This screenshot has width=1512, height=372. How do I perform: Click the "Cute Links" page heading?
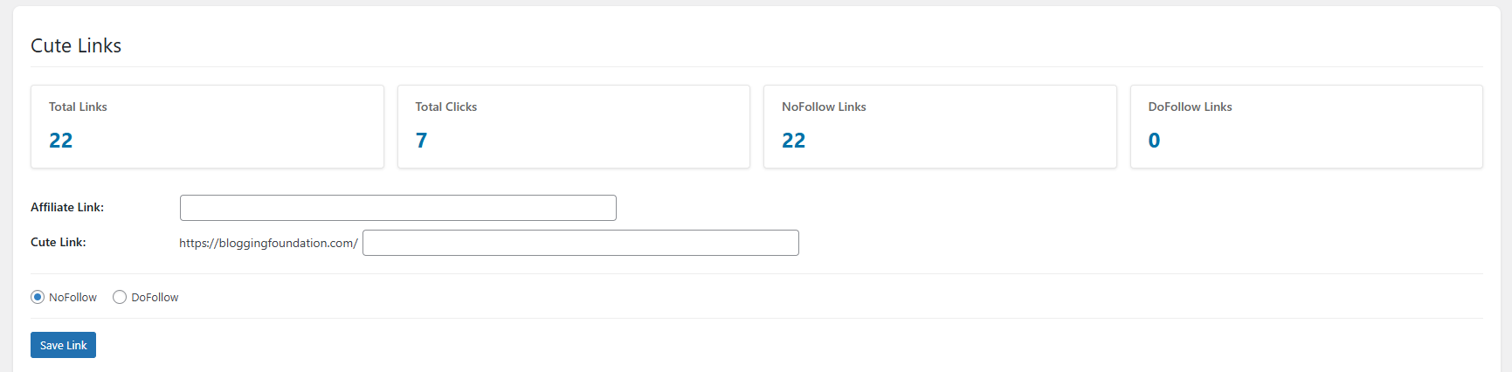[x=76, y=45]
